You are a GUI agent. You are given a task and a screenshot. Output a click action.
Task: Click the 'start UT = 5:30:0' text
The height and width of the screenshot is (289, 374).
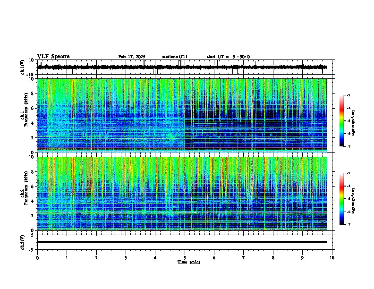tap(228, 57)
